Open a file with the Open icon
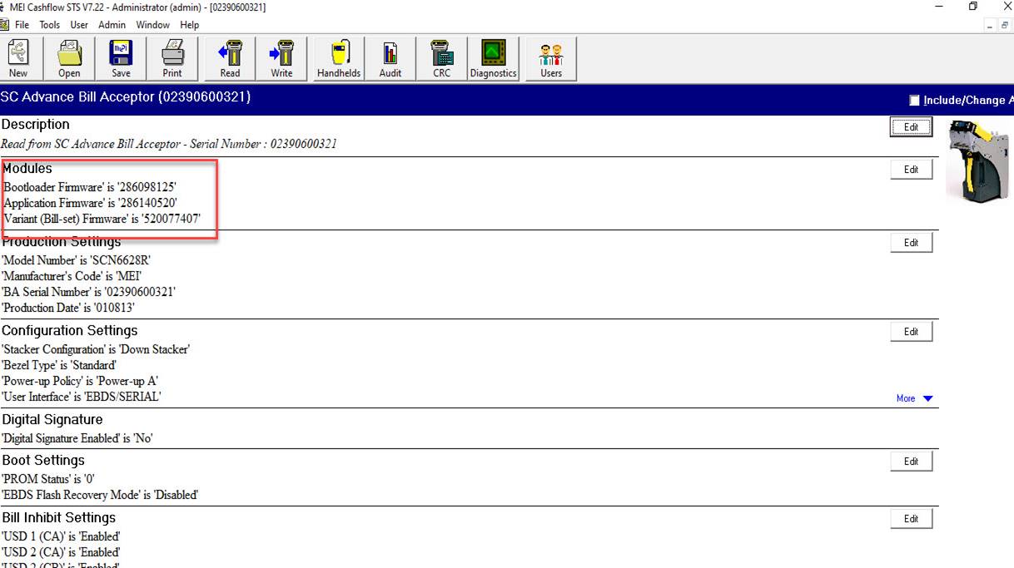Screen dimensions: 1014x568 (x=69, y=59)
